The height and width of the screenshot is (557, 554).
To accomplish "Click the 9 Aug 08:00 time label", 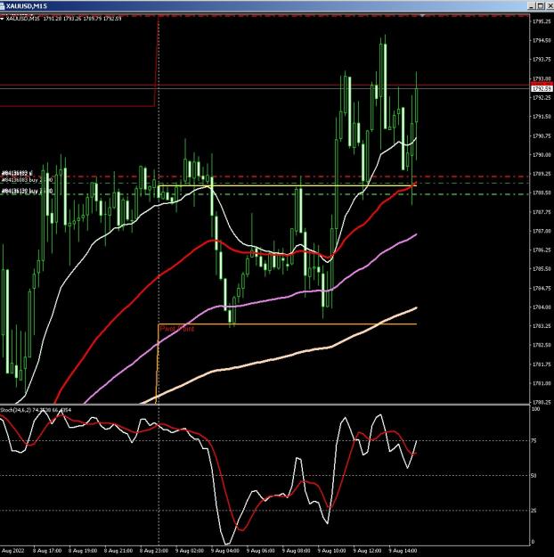I will 297,551.
